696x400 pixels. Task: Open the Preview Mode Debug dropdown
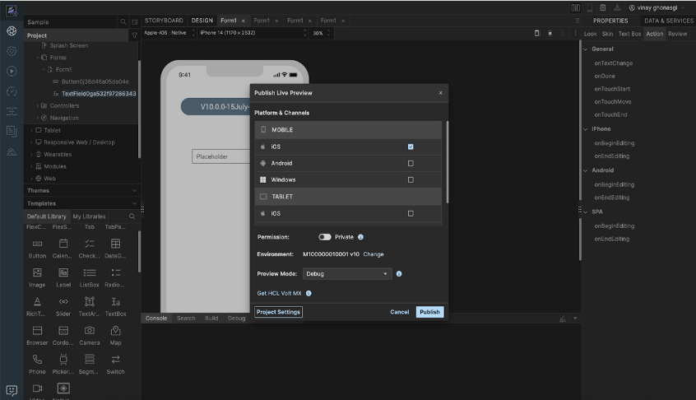347,273
